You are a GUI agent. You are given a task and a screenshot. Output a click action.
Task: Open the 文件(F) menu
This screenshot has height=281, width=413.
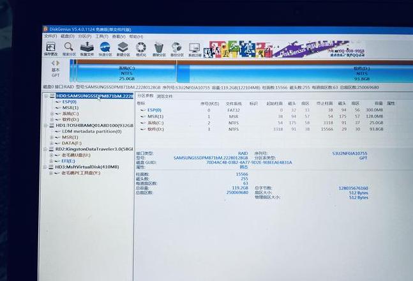50,36
